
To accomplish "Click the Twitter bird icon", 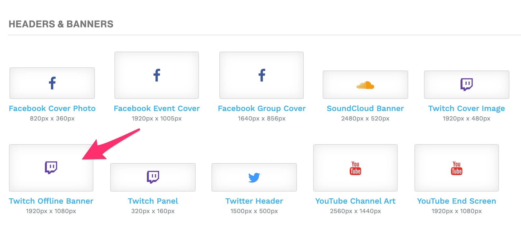I will [x=254, y=178].
